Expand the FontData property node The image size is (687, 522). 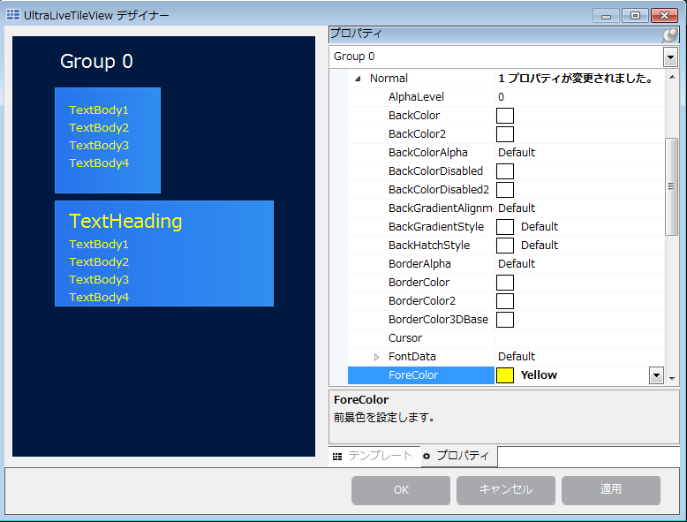pos(376,357)
